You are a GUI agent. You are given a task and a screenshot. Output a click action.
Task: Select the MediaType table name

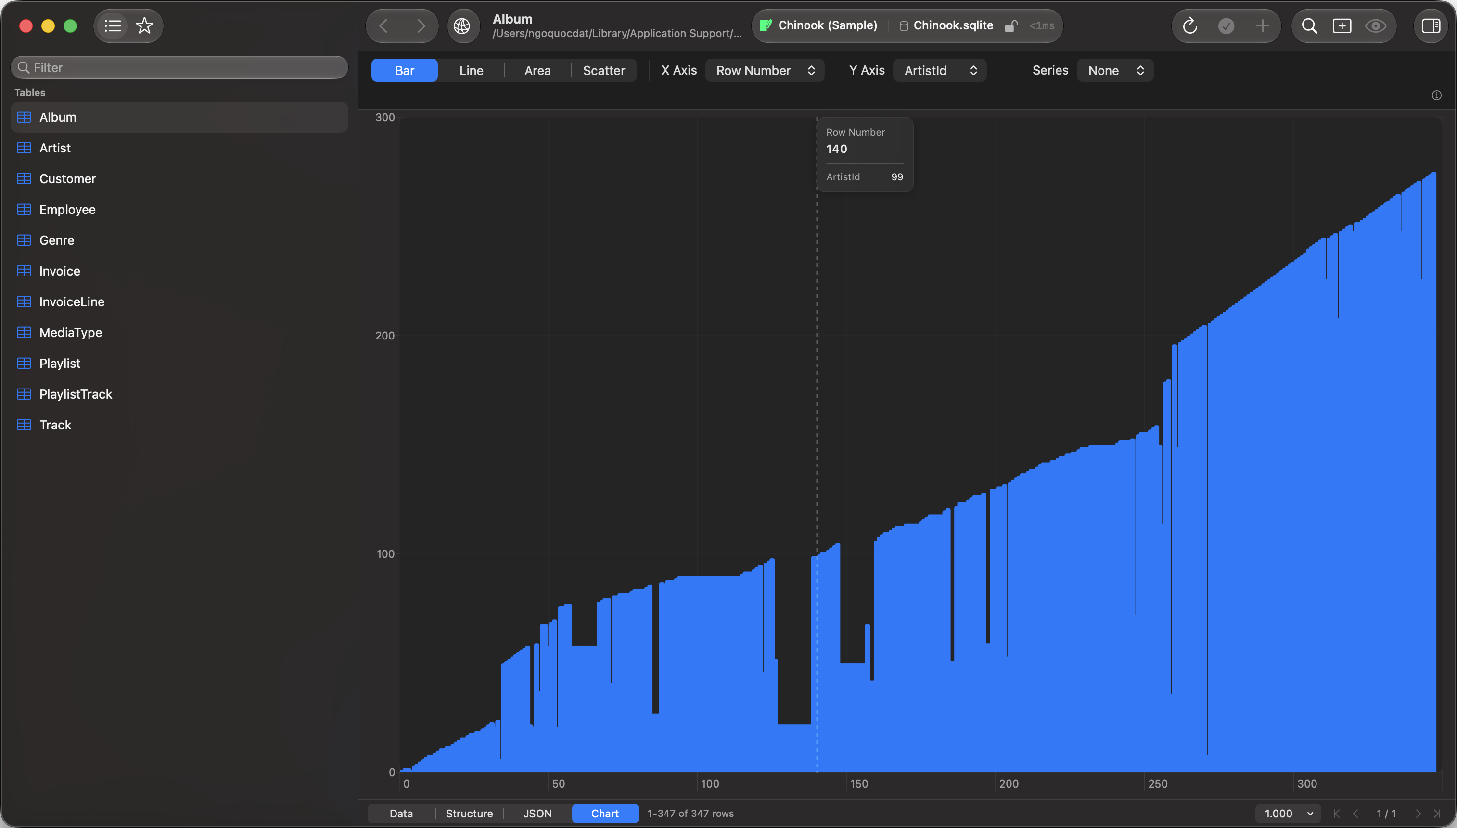71,332
